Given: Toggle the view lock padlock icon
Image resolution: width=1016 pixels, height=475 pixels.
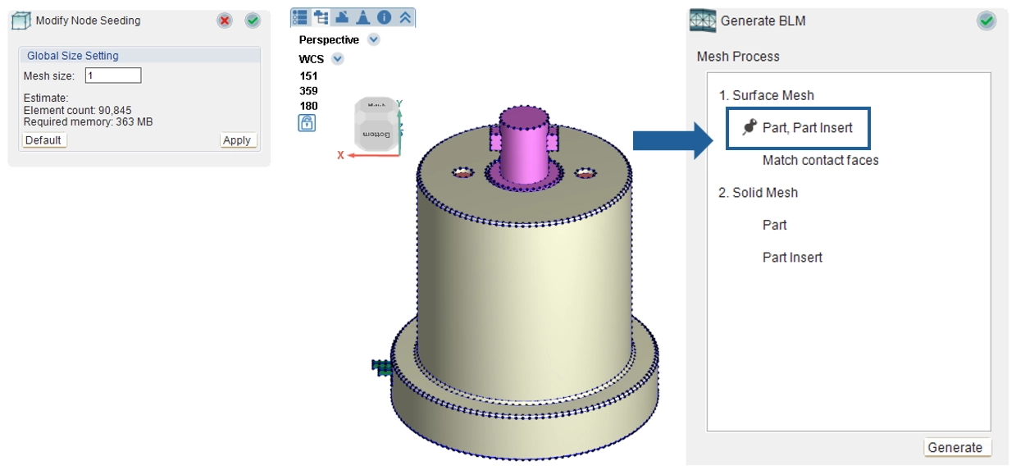Looking at the screenshot, I should pyautogui.click(x=307, y=123).
